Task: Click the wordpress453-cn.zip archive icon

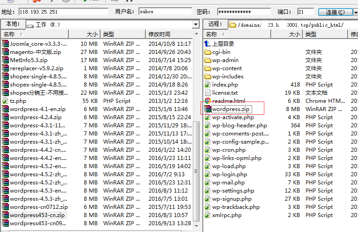Action: click(x=5, y=215)
